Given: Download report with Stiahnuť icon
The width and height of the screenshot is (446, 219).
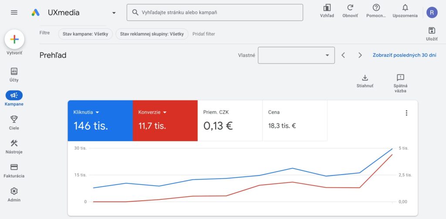Looking at the screenshot, I should (365, 77).
